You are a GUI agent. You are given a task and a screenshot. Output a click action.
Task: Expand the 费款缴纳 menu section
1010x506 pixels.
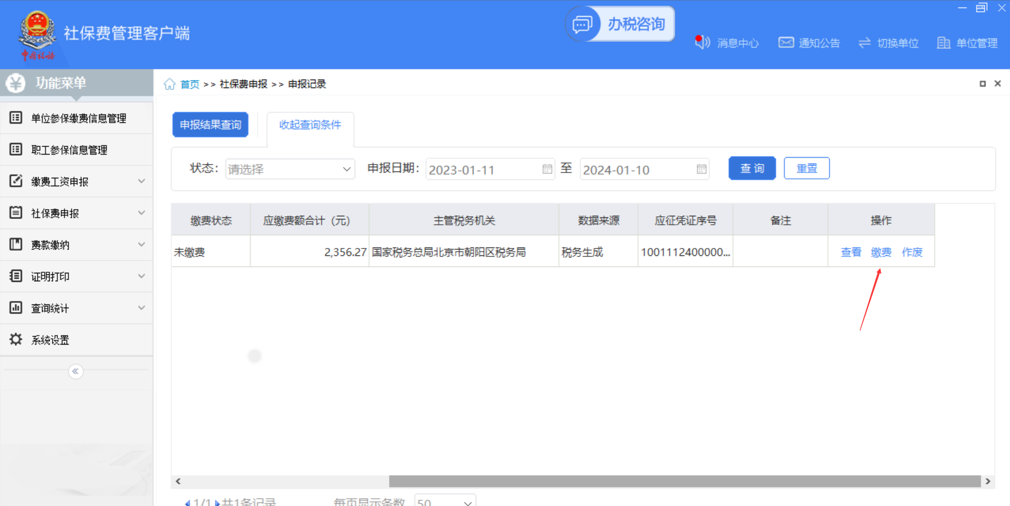point(76,245)
